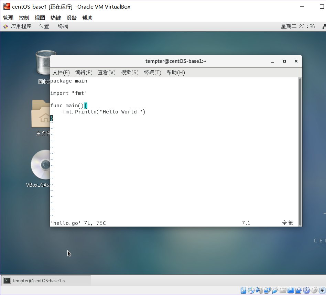
Task: Minimize the terminal window
Action: click(x=273, y=61)
